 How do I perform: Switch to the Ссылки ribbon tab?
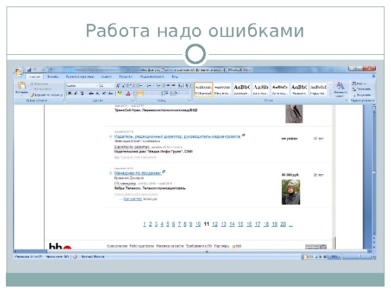pos(106,77)
